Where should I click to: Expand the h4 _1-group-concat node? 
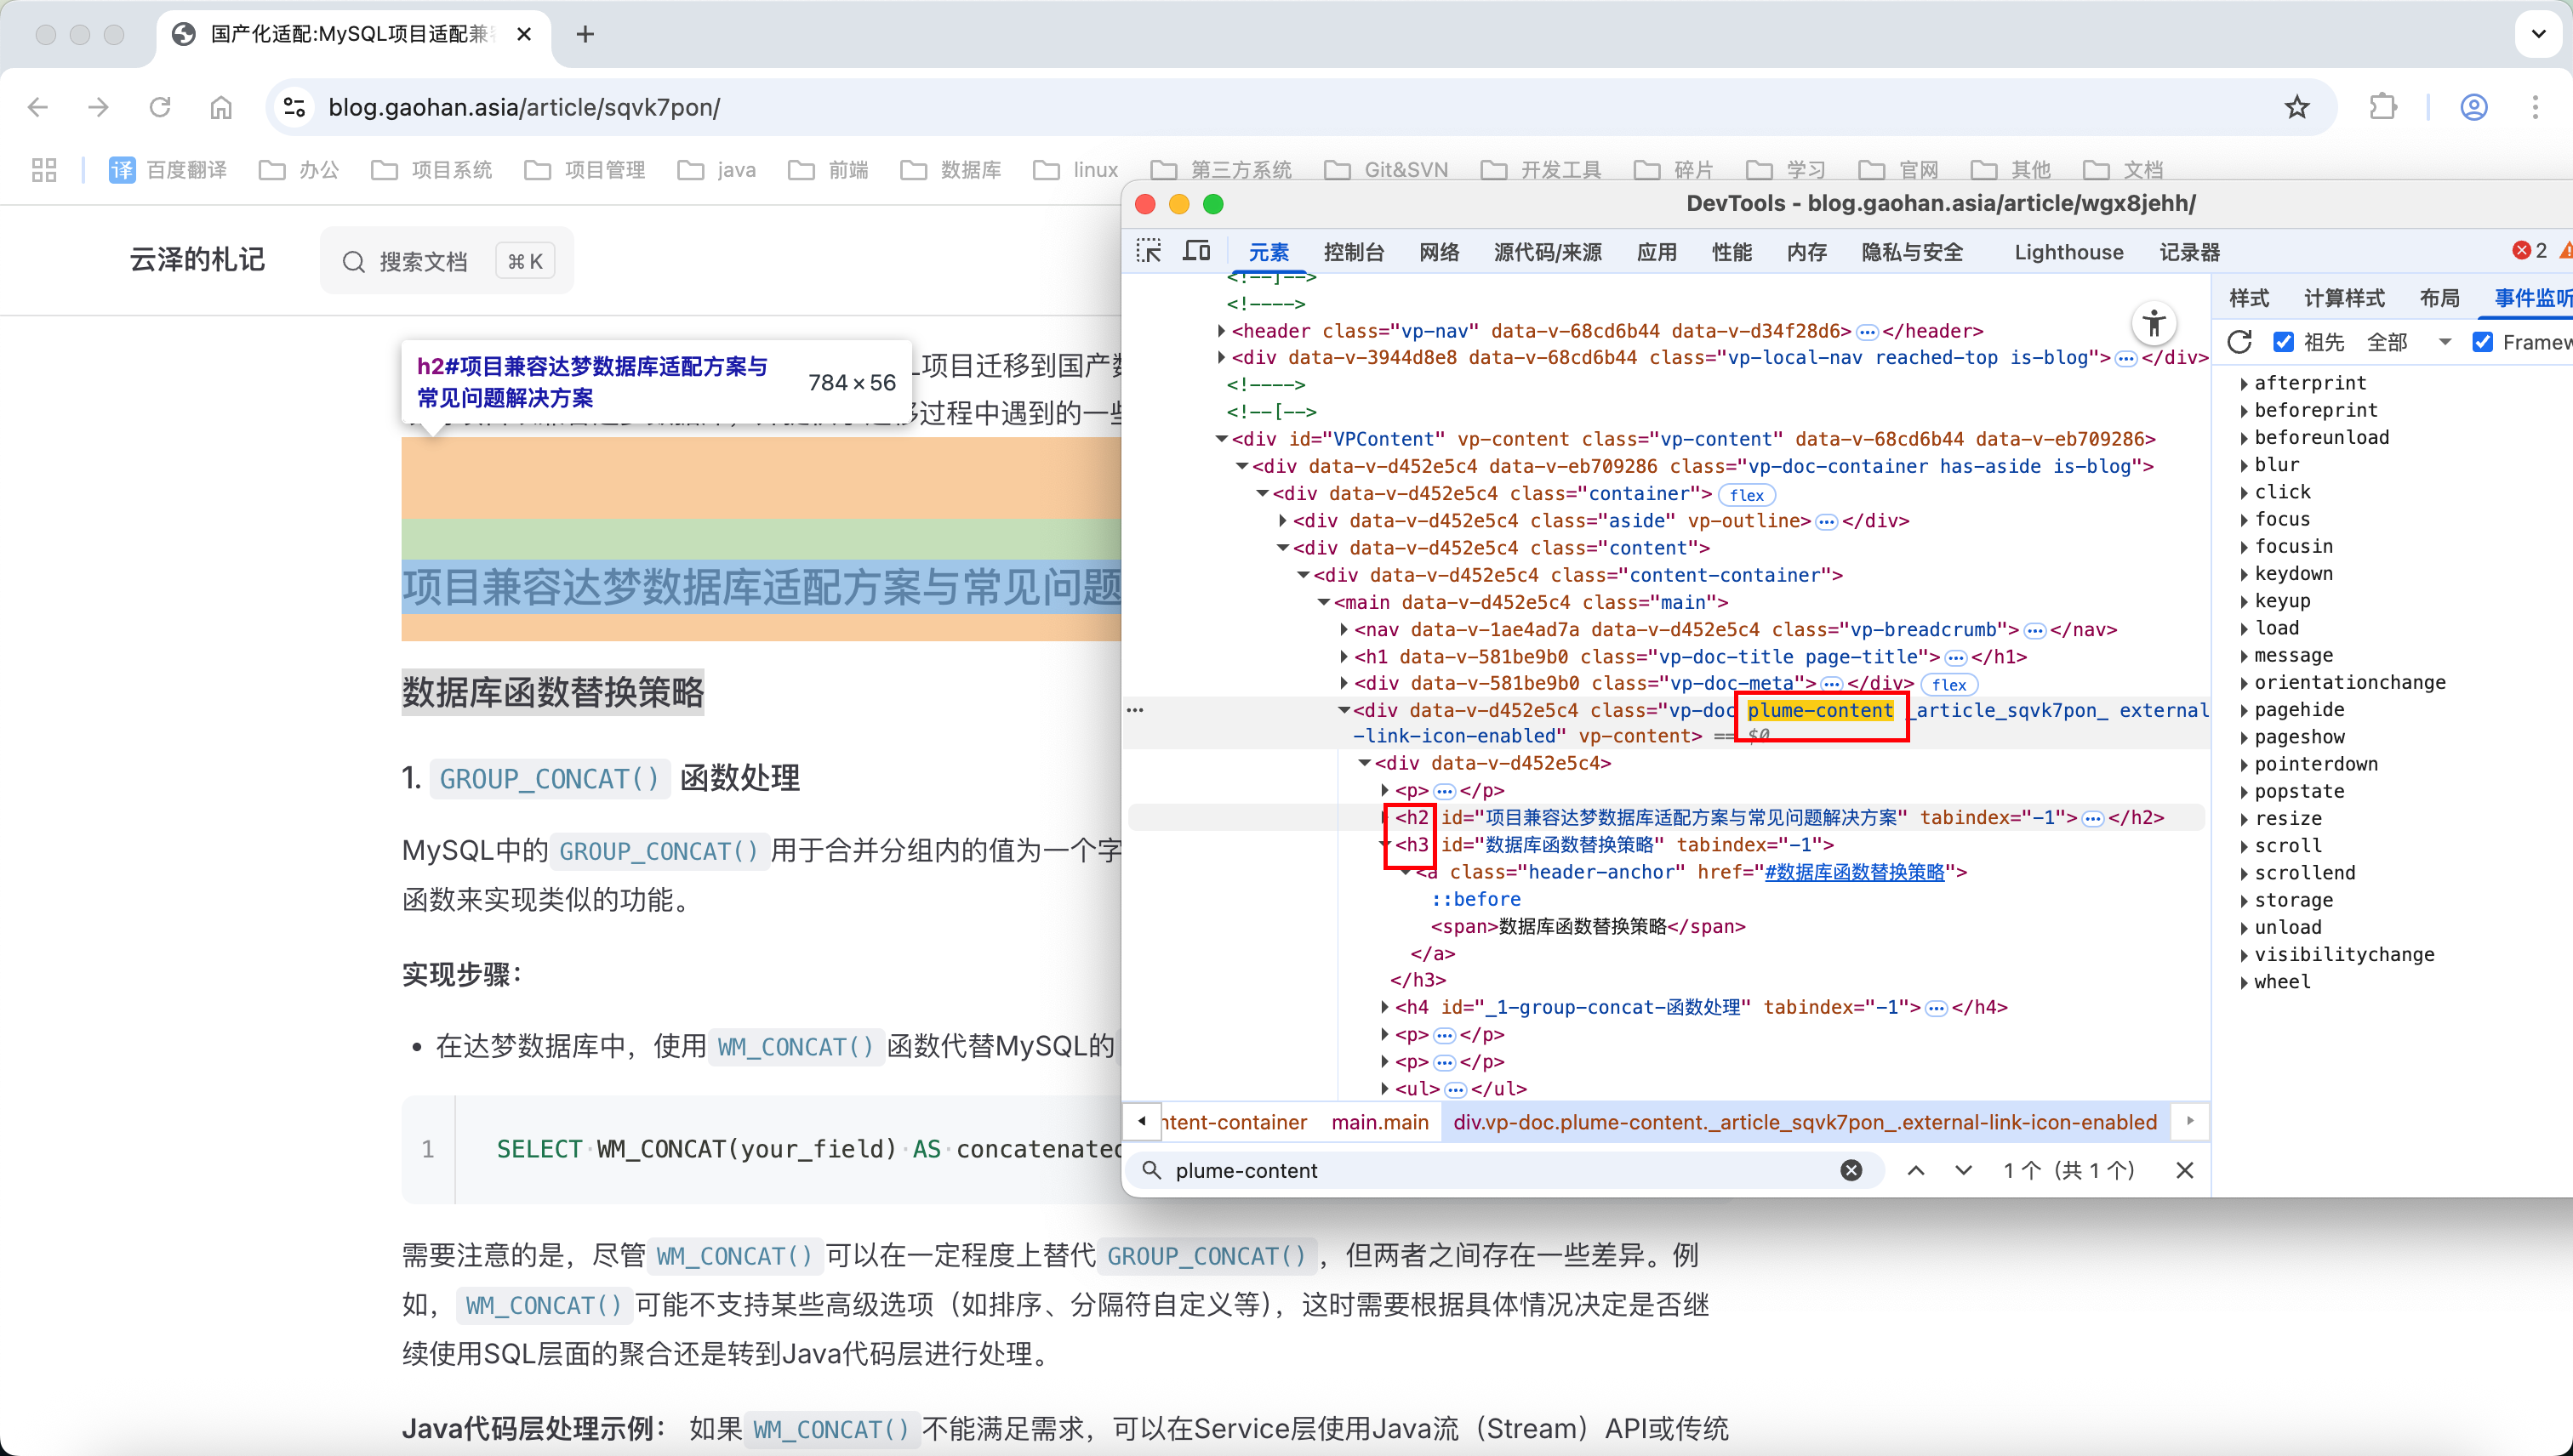[x=1384, y=1007]
